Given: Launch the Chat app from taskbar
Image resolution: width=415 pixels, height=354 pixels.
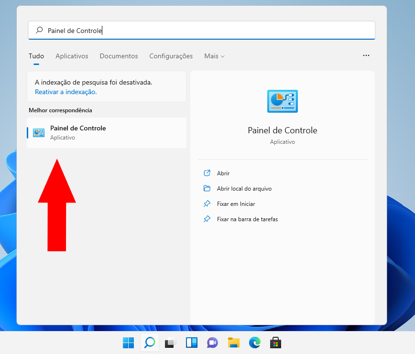Looking at the screenshot, I should 212,343.
